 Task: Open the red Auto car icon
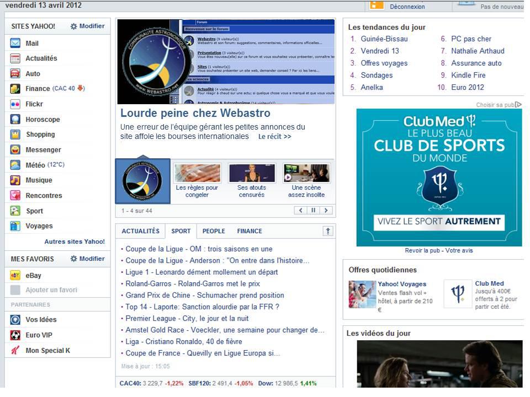click(x=15, y=73)
